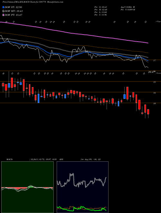Click the '<Tops' label at right edge
Screen dimensions: 161x213
158,22
